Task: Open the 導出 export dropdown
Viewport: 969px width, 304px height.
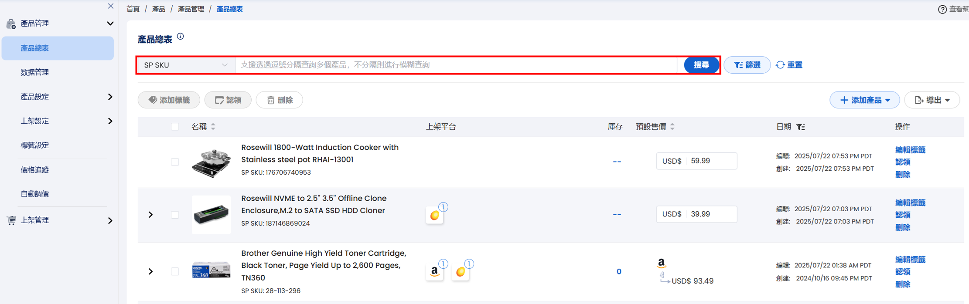Action: tap(932, 100)
